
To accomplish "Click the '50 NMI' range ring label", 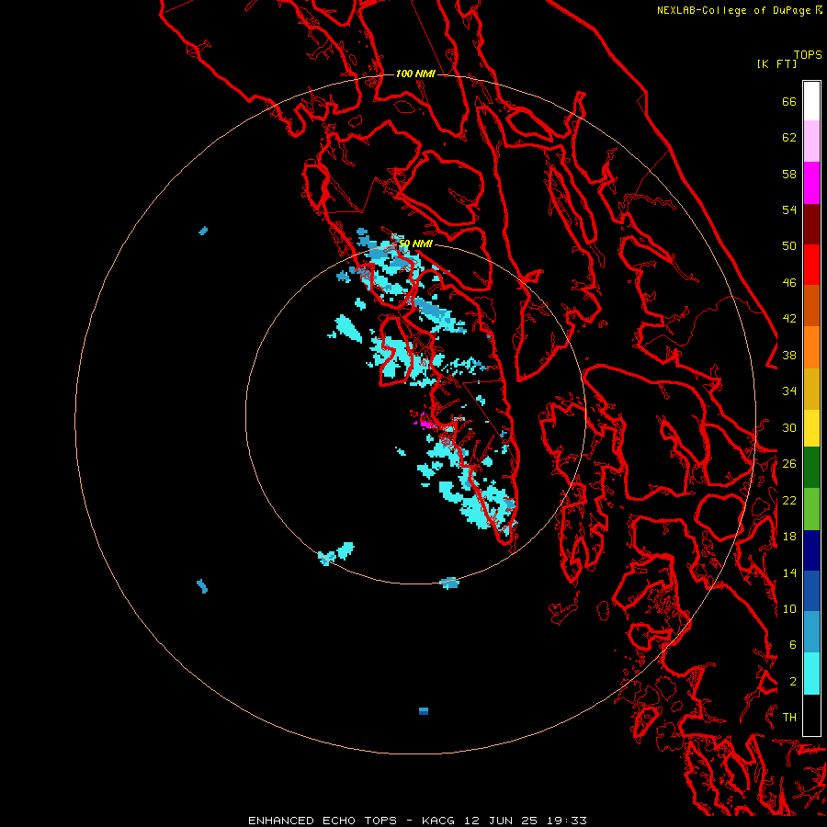I will 415,244.
